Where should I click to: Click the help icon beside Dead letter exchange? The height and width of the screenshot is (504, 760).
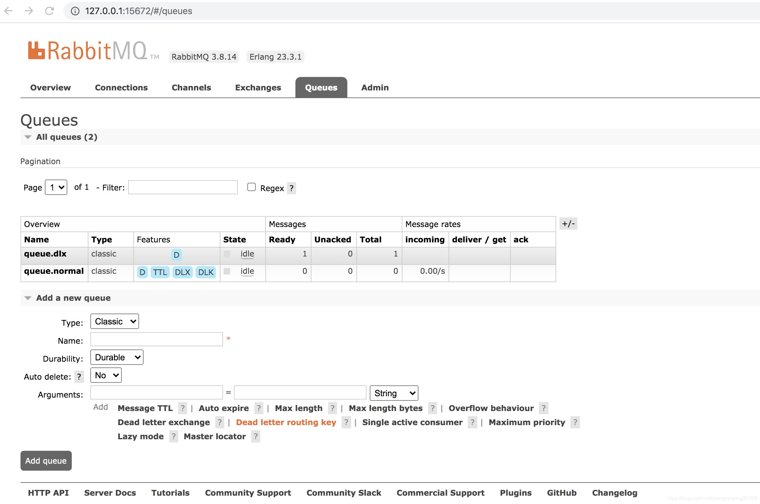tap(219, 422)
